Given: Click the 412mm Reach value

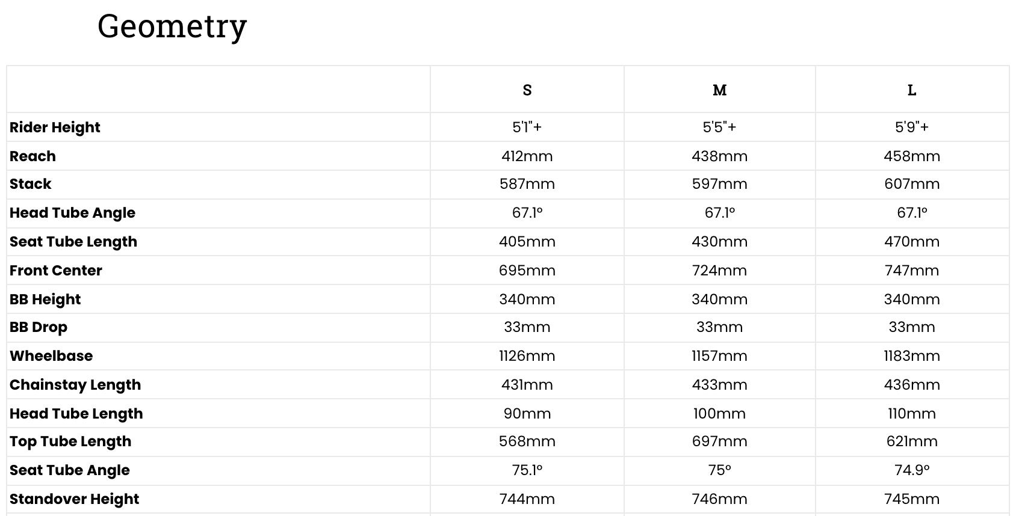Looking at the screenshot, I should click(x=527, y=156).
